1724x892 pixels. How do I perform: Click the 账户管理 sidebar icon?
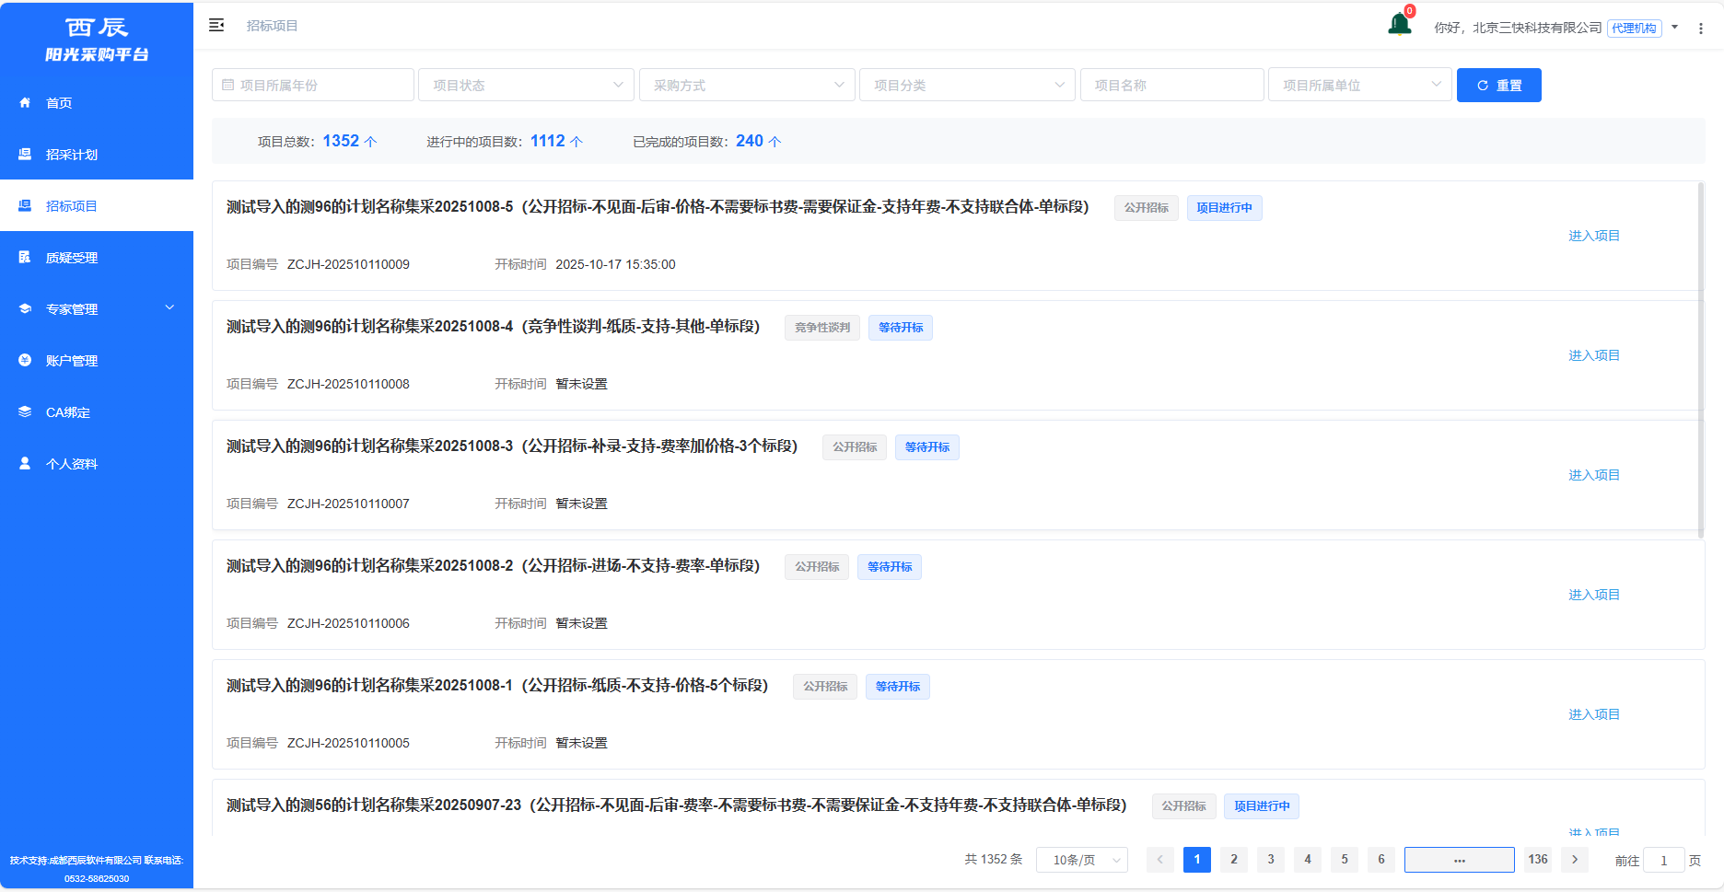tap(25, 361)
